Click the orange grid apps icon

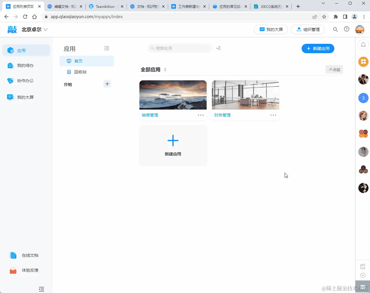[x=363, y=62]
